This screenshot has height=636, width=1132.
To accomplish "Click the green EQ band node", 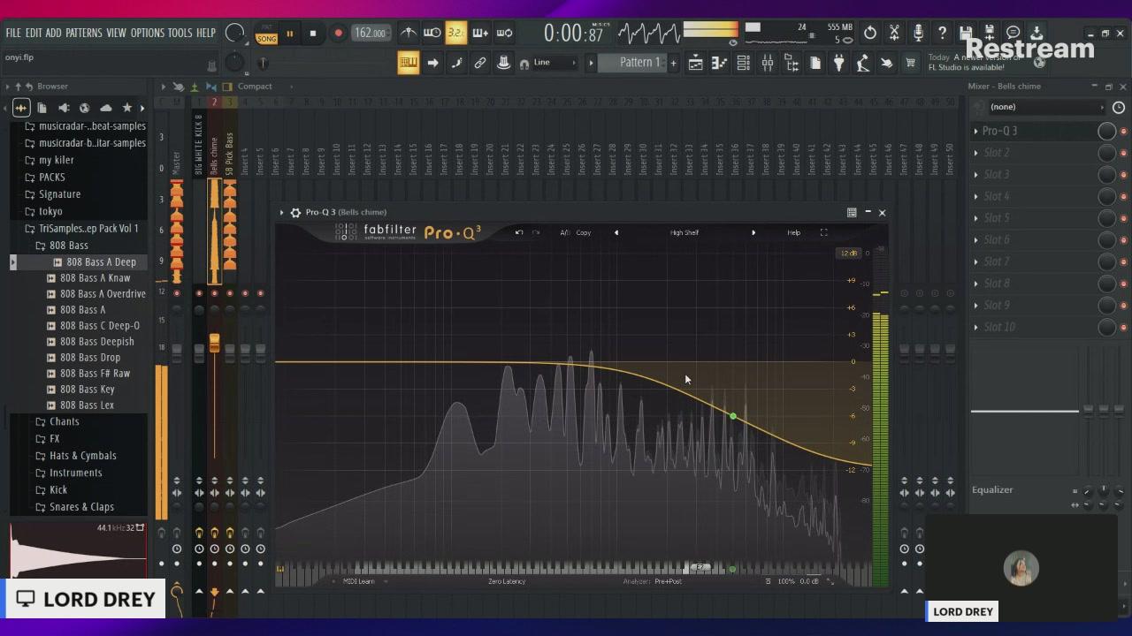I will (732, 415).
